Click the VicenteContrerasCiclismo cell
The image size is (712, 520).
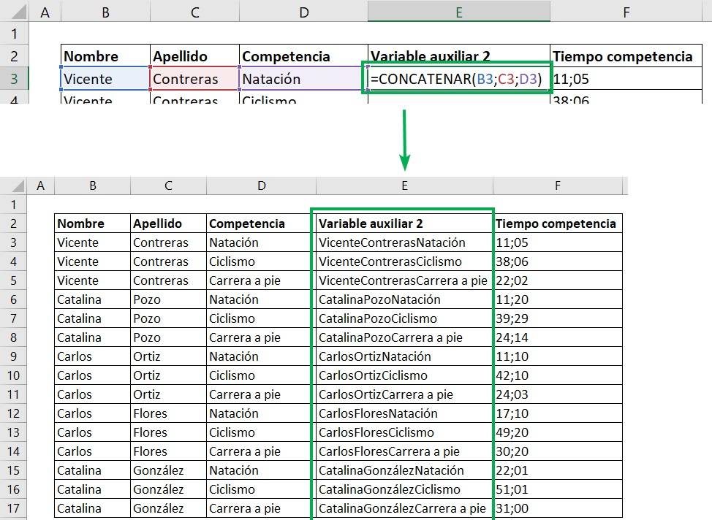pyautogui.click(x=404, y=261)
